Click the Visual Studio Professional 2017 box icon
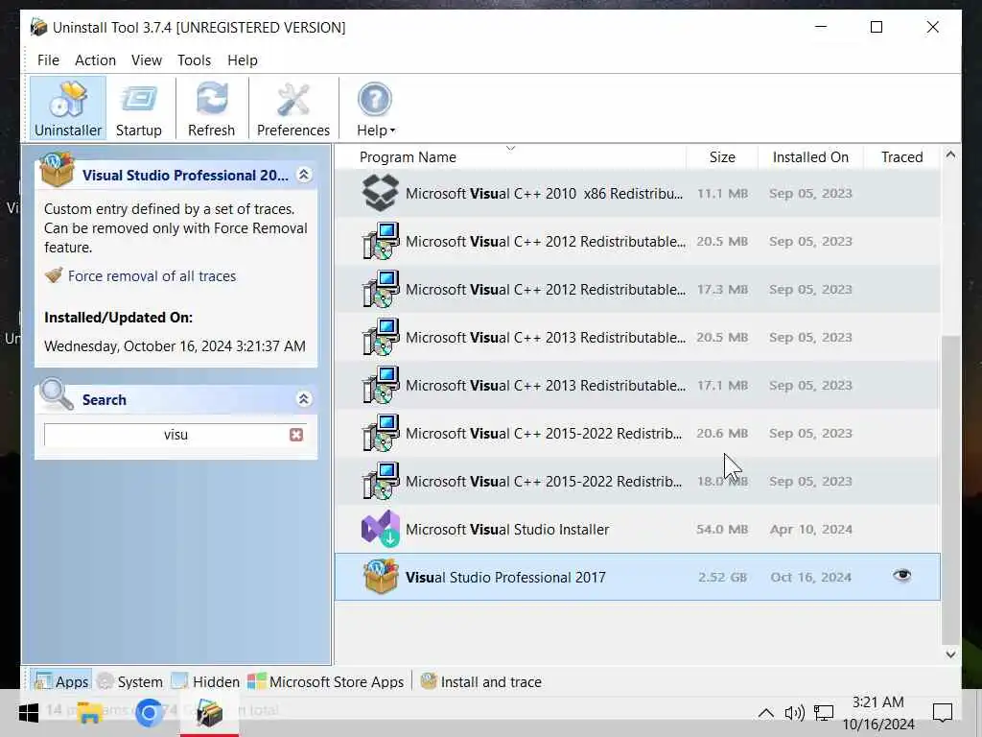This screenshot has width=982, height=737. pyautogui.click(x=380, y=577)
